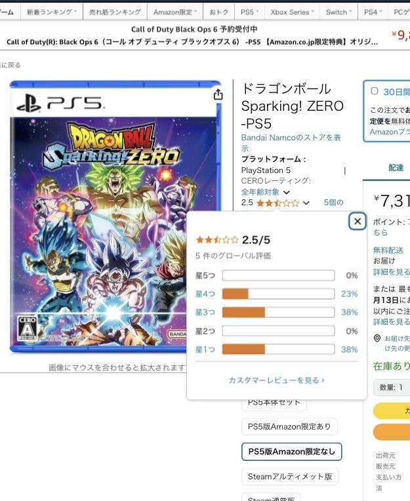
Task: Open the 売れ筋ランキング tab
Action: click(x=115, y=12)
